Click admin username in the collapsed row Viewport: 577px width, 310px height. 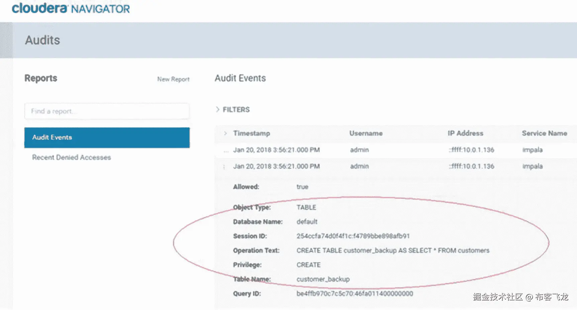click(359, 150)
